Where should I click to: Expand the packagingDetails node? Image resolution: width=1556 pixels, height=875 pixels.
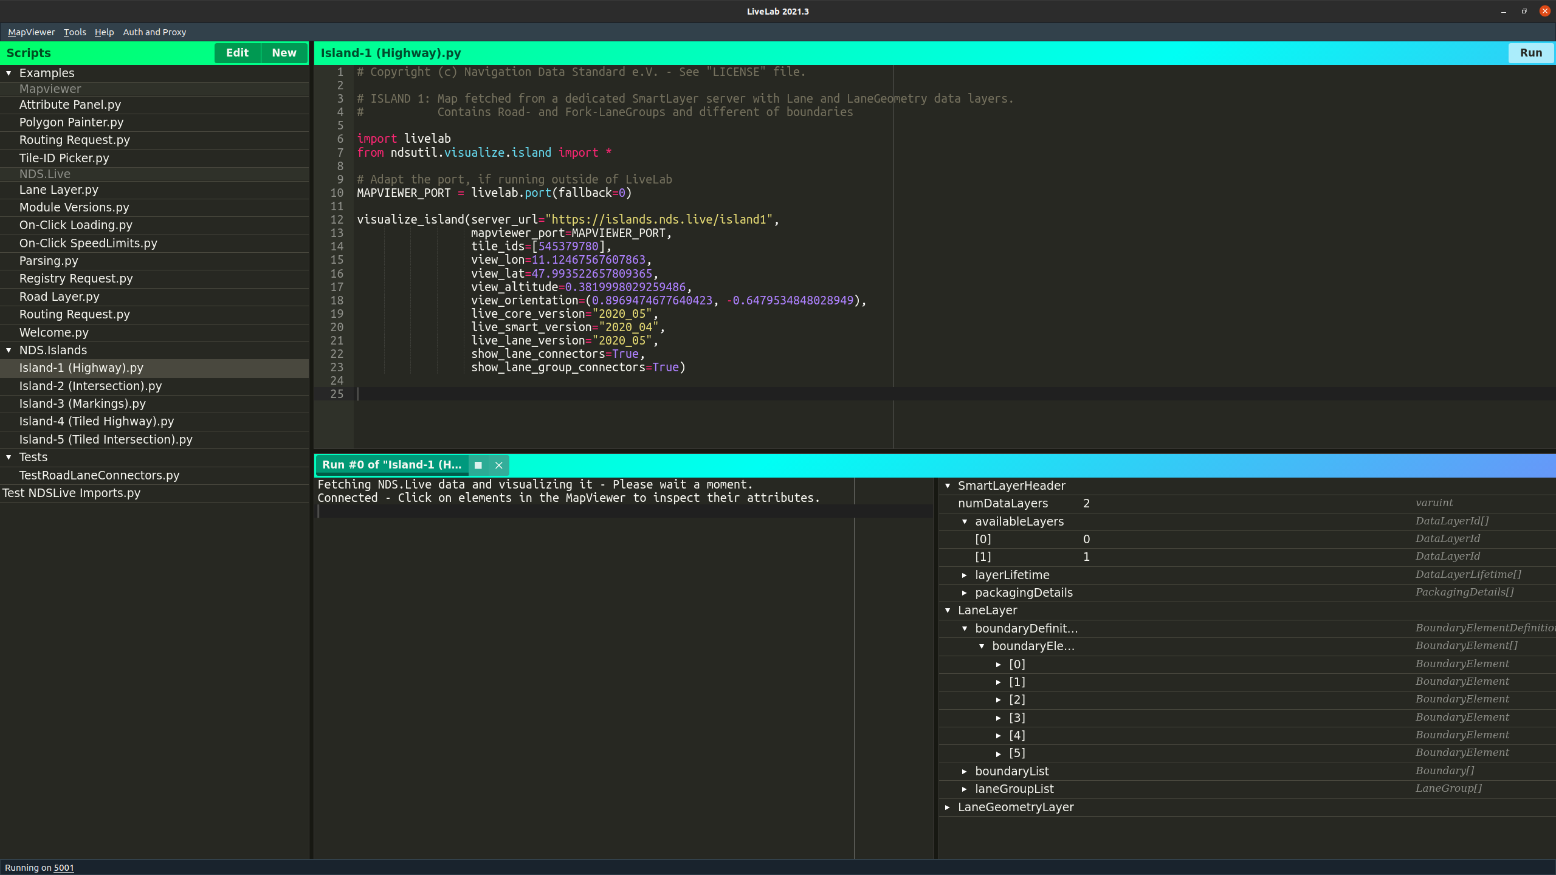click(x=965, y=592)
